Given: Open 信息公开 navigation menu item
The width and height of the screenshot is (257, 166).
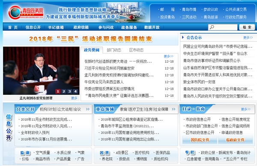Looking at the screenshot, I should (x=33, y=27).
